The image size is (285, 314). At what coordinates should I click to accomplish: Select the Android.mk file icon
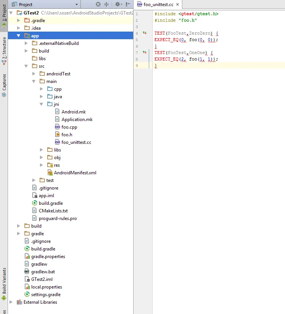point(57,112)
